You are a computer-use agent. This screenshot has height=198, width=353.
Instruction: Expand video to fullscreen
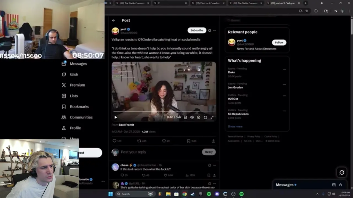(x=212, y=117)
